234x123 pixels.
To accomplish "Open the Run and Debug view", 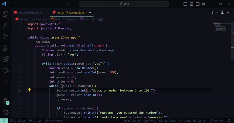I will (x=6, y=48).
